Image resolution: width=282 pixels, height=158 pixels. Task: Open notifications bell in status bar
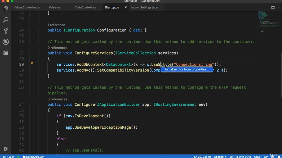[x=279, y=157]
